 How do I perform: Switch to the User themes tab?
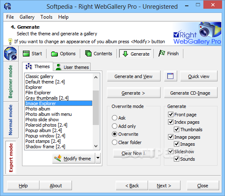click(72, 67)
